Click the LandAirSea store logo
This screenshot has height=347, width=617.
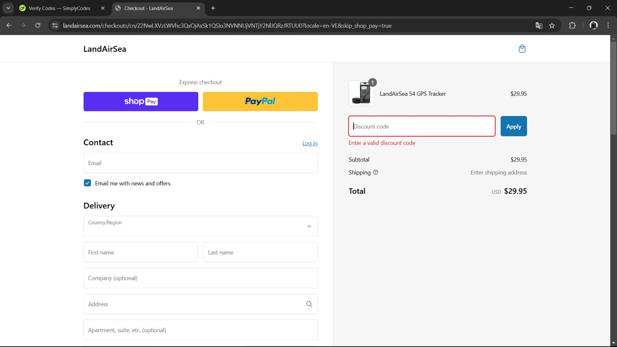(105, 49)
